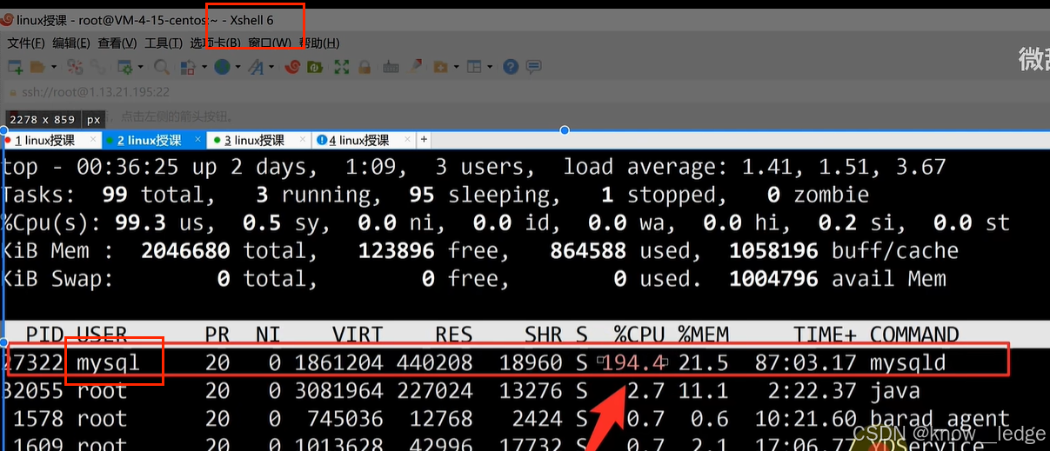Add a new tab with plus button

pyautogui.click(x=425, y=139)
